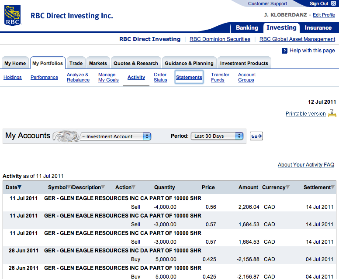
Task: Click the Sign Out X icon
Action: 333,3
